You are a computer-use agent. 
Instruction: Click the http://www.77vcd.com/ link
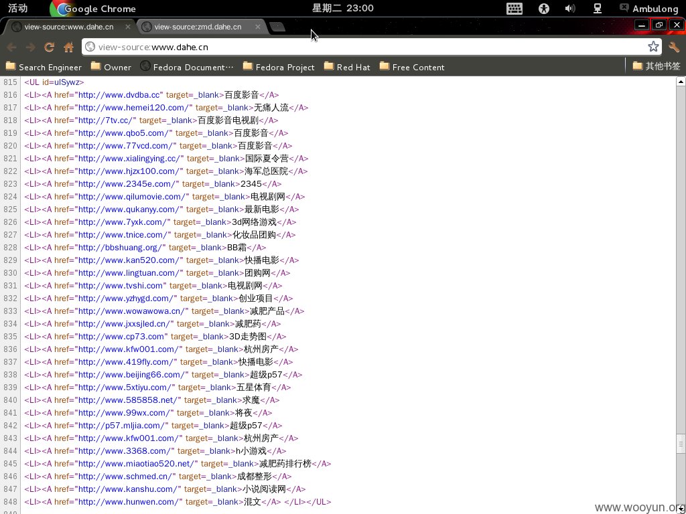click(126, 145)
